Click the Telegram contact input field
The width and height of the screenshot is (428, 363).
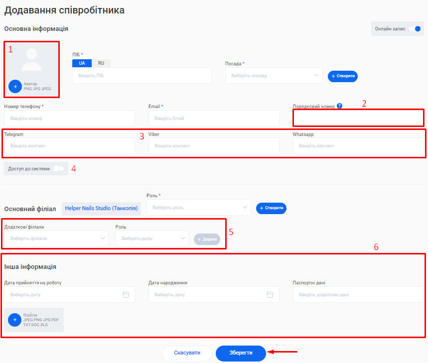click(69, 146)
